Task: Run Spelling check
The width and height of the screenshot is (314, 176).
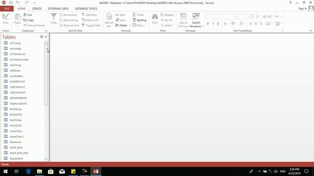Action: pos(139,20)
